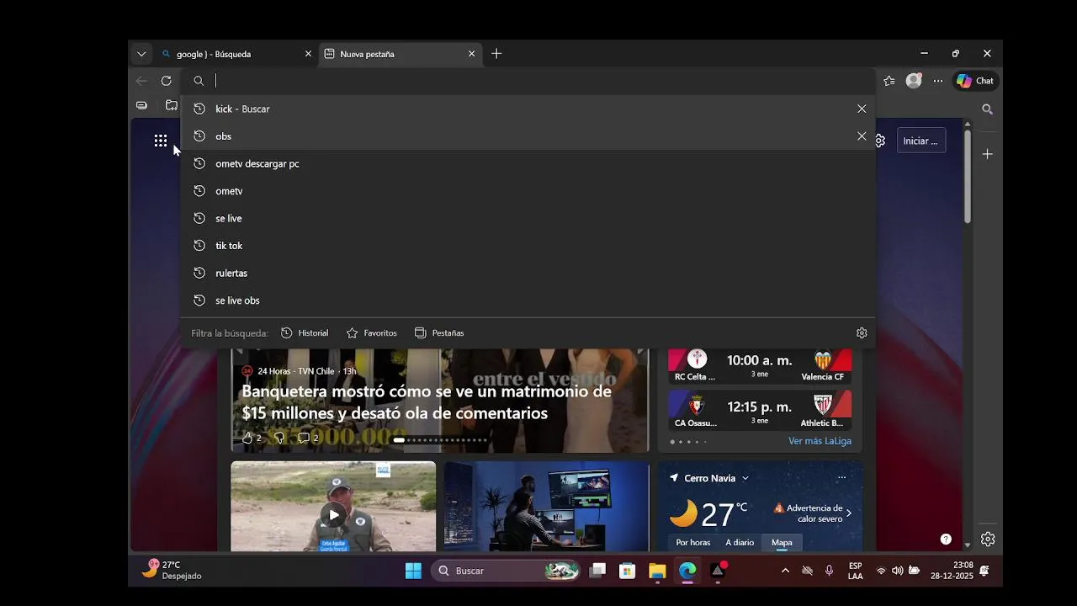Click the sidebar plus add icon

coord(988,154)
